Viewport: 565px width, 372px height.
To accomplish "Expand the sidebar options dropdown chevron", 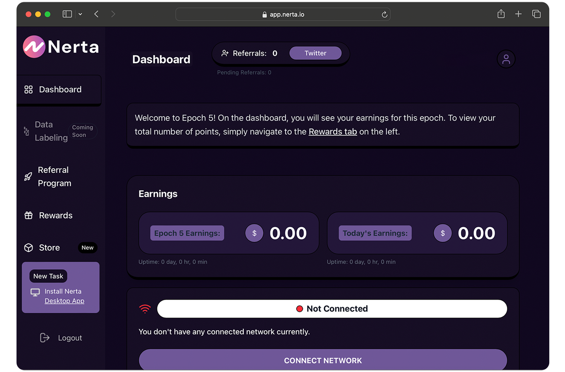I will (80, 14).
